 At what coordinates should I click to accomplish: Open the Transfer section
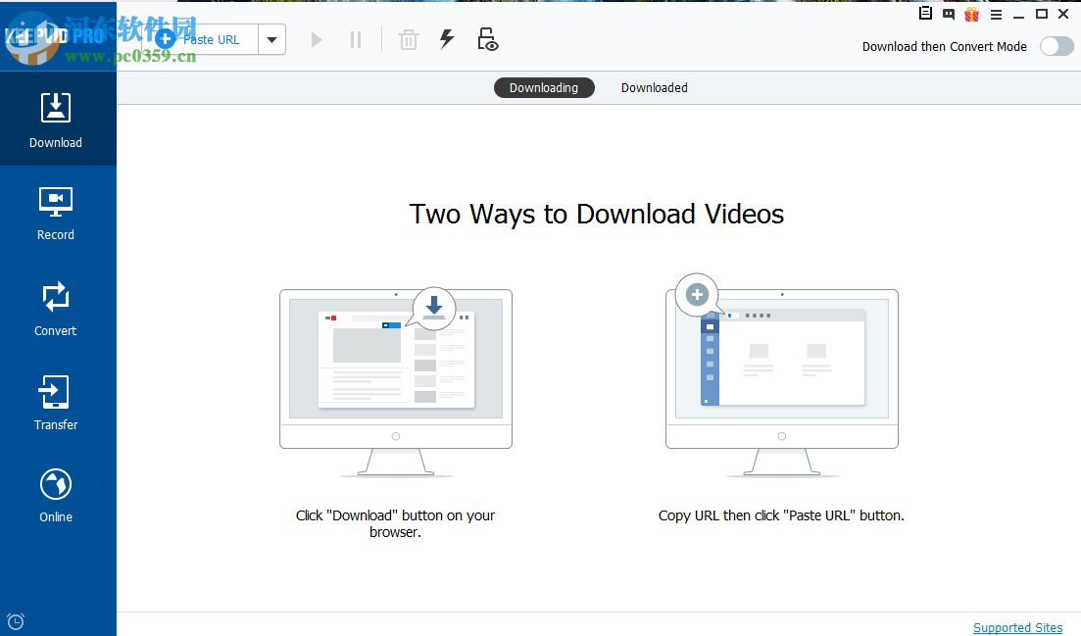tap(56, 403)
